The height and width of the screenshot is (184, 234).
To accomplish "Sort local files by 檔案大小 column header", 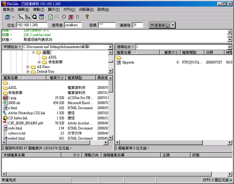I will pos(56,78).
